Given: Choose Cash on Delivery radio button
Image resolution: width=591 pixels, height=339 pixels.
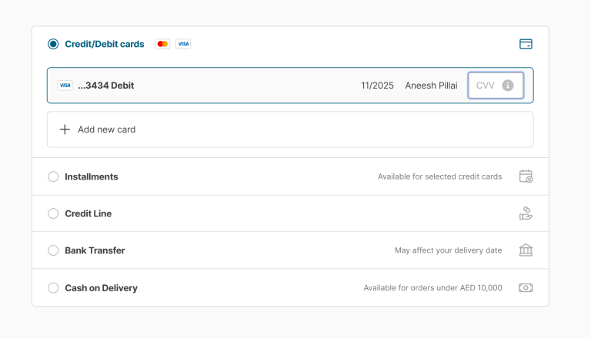Looking at the screenshot, I should pos(53,288).
